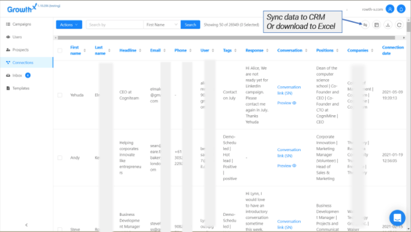Check the box for Andy's row
Viewport: 411px width, 232px height.
click(x=60, y=158)
